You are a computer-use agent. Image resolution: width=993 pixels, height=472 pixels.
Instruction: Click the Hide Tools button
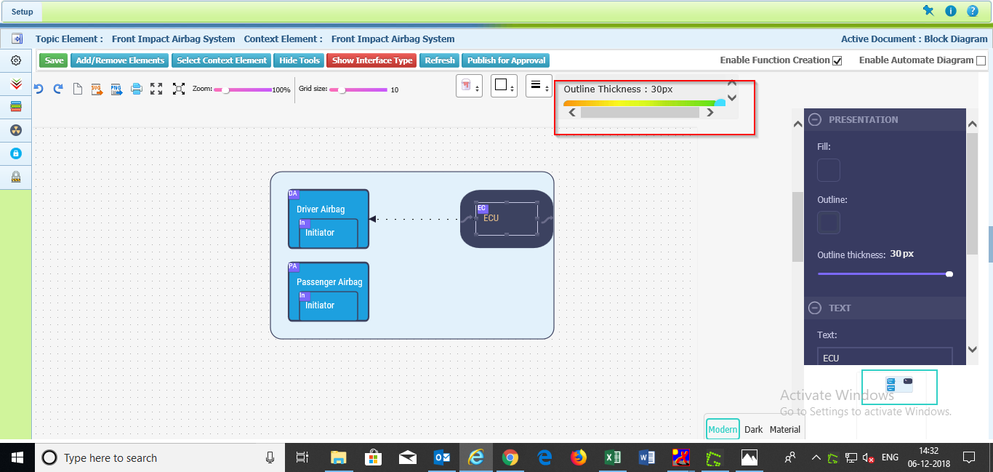click(x=299, y=60)
